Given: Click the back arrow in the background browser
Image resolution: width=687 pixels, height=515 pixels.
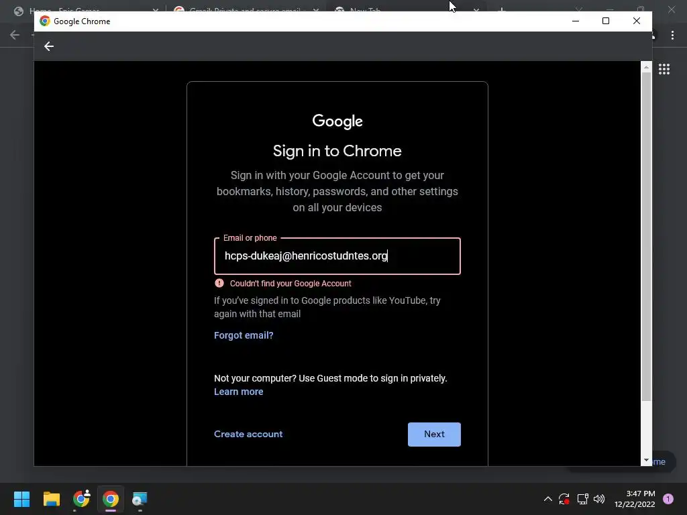Looking at the screenshot, I should (15, 35).
